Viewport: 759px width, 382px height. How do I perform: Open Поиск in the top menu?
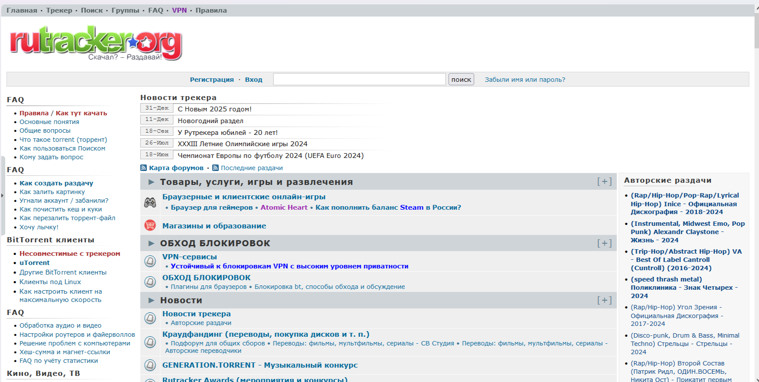[x=92, y=10]
